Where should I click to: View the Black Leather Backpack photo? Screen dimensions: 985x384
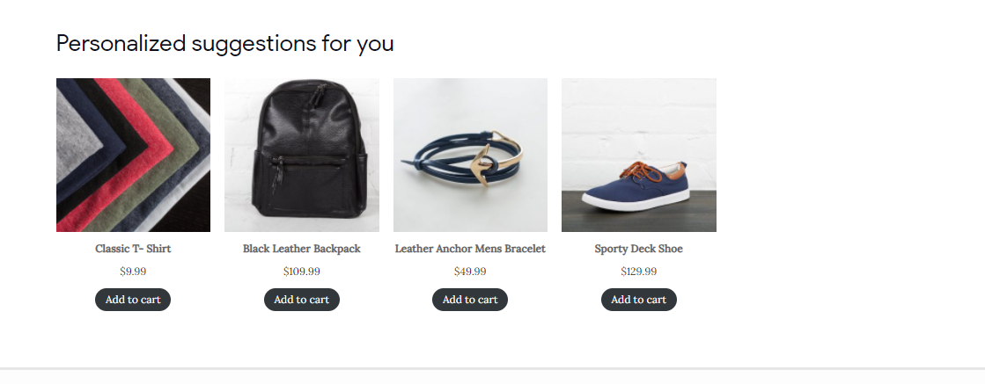302,155
